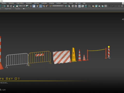The height and width of the screenshot is (93, 124).
Task: Open the Civil View menu
Action: pos(36,3)
